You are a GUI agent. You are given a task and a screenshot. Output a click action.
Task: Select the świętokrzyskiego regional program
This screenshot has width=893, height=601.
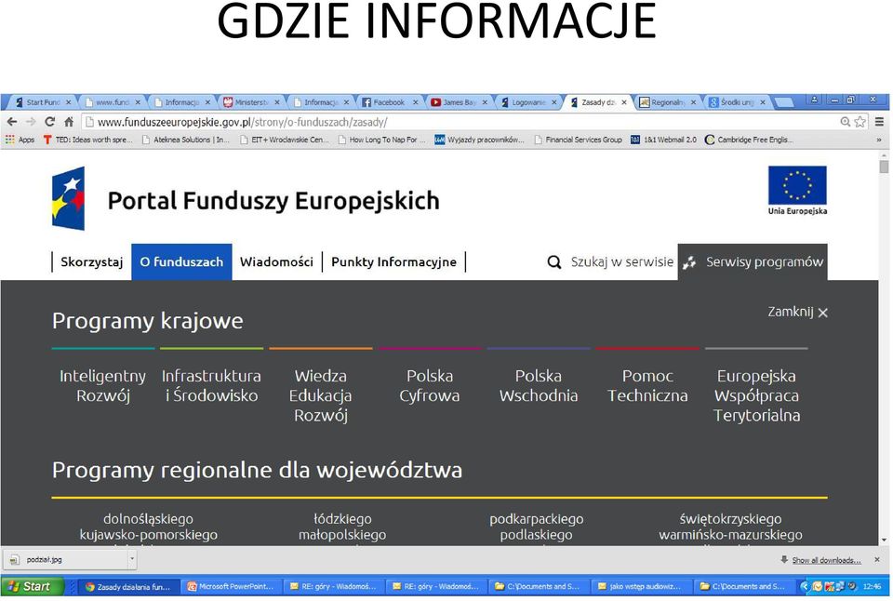[x=731, y=519]
